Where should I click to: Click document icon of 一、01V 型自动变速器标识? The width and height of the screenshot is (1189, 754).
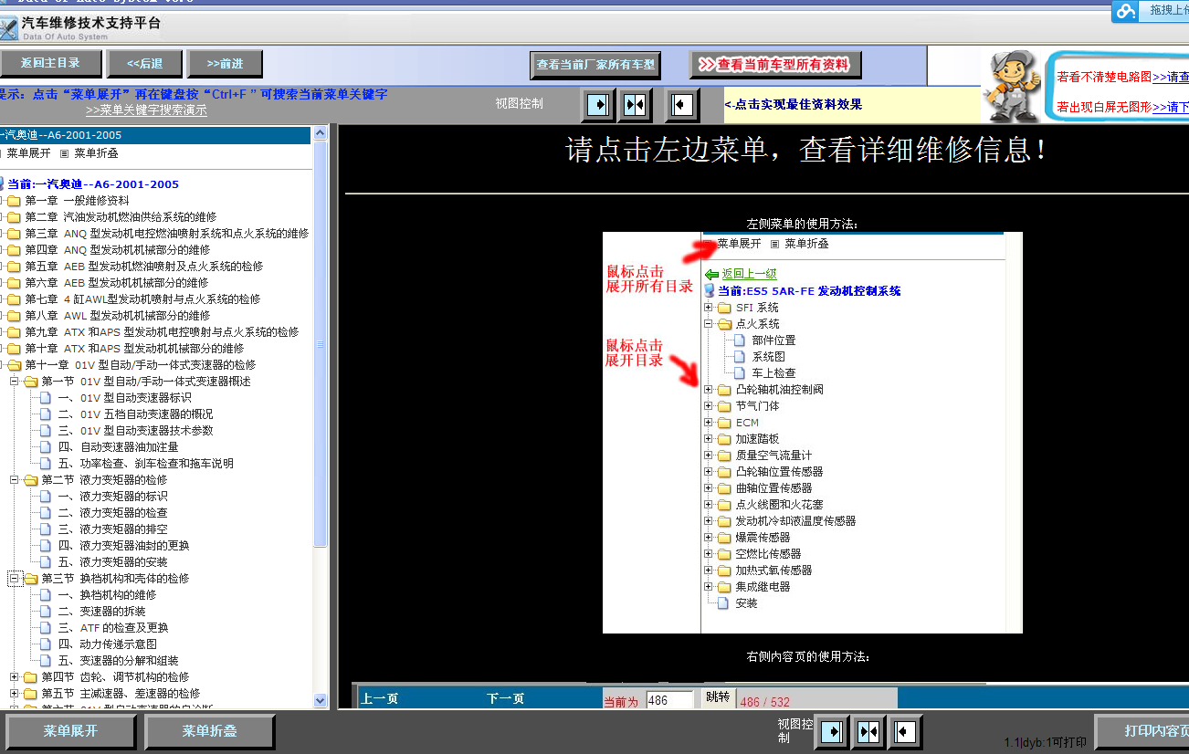pyautogui.click(x=46, y=398)
